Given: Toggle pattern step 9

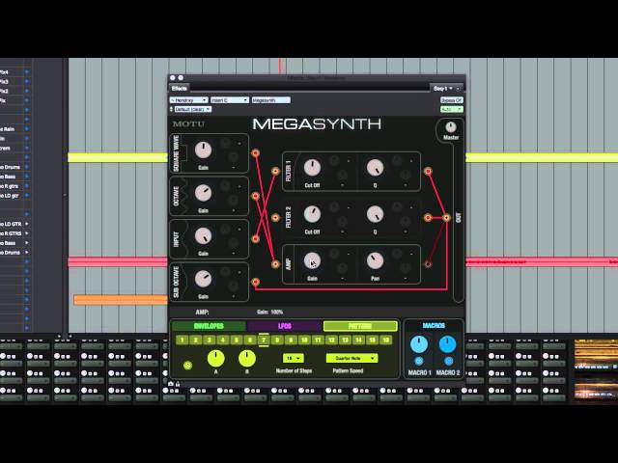Looking at the screenshot, I should (291, 340).
